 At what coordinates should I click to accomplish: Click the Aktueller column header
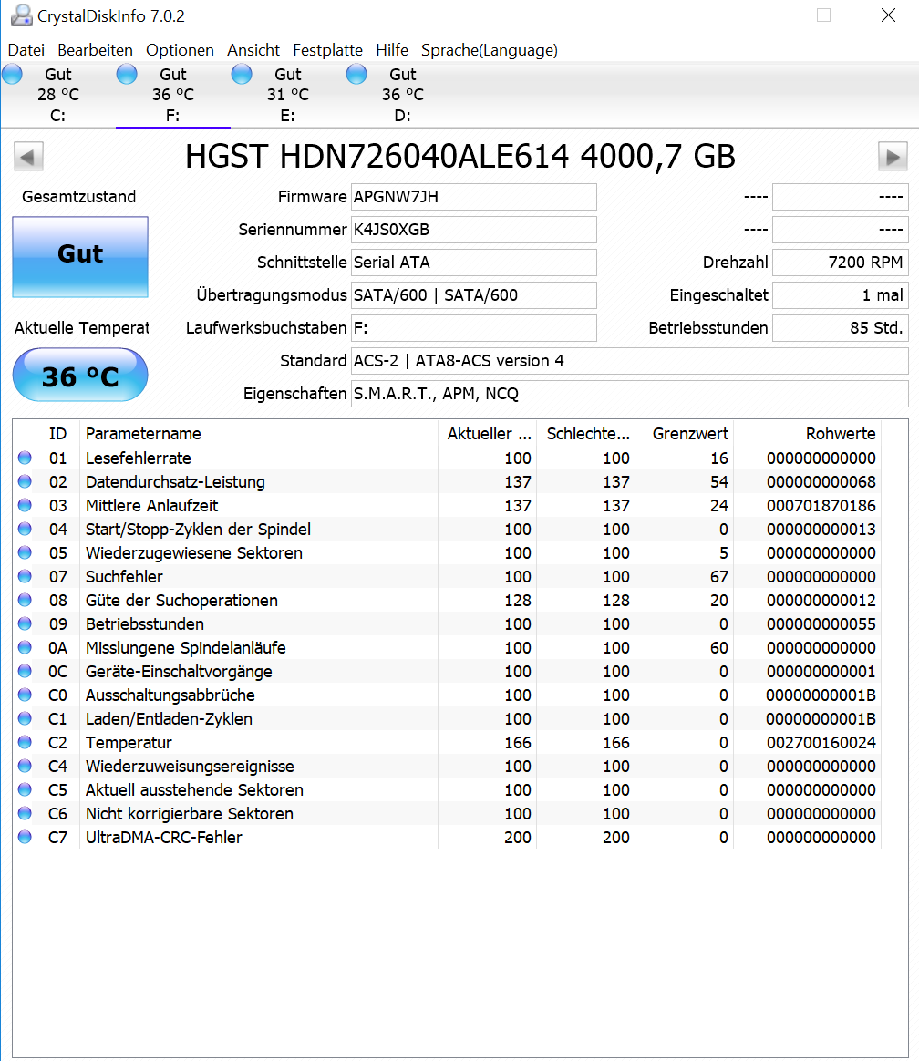point(487,434)
